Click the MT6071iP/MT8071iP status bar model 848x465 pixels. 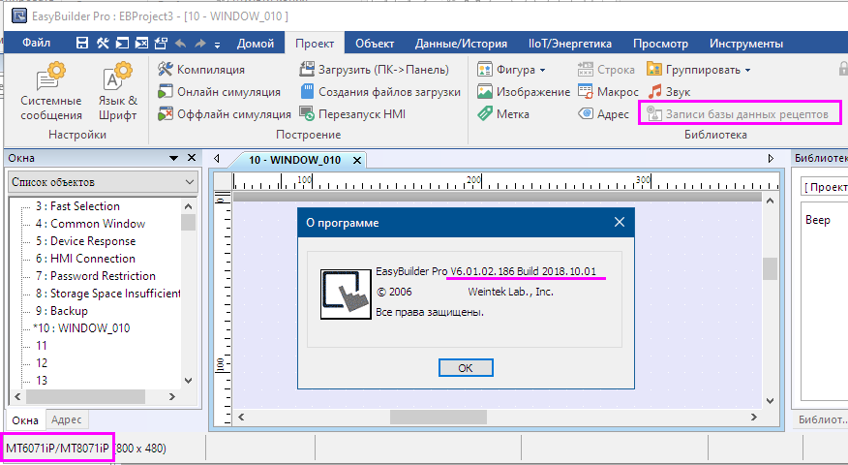(x=57, y=449)
